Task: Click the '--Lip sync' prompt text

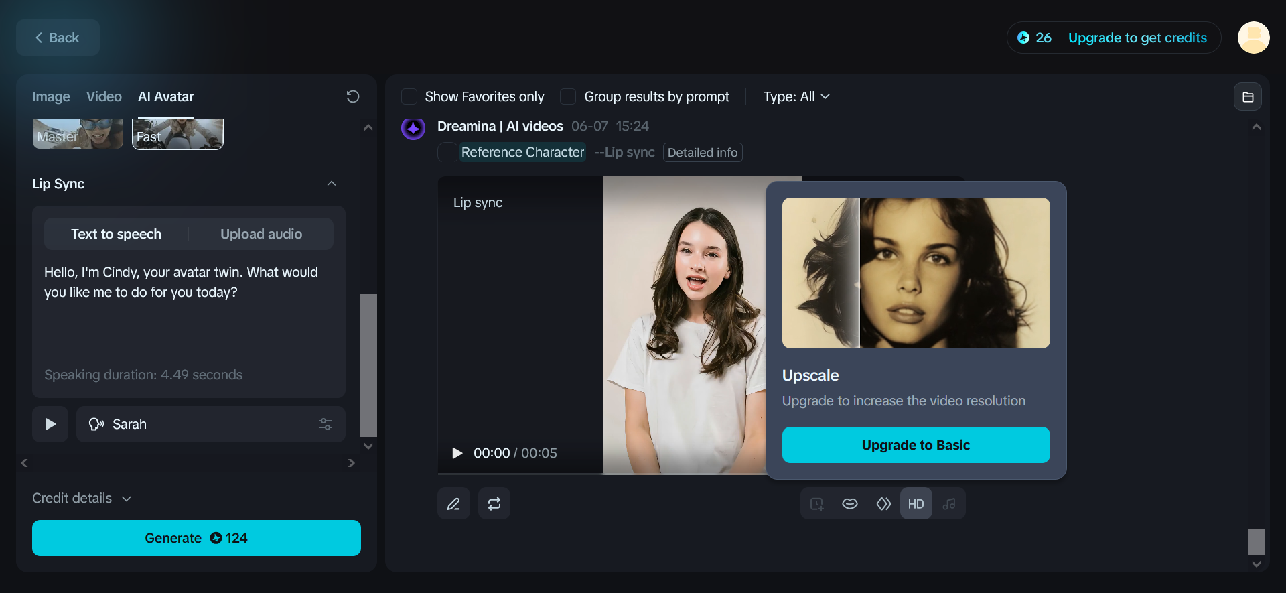Action: 624,152
